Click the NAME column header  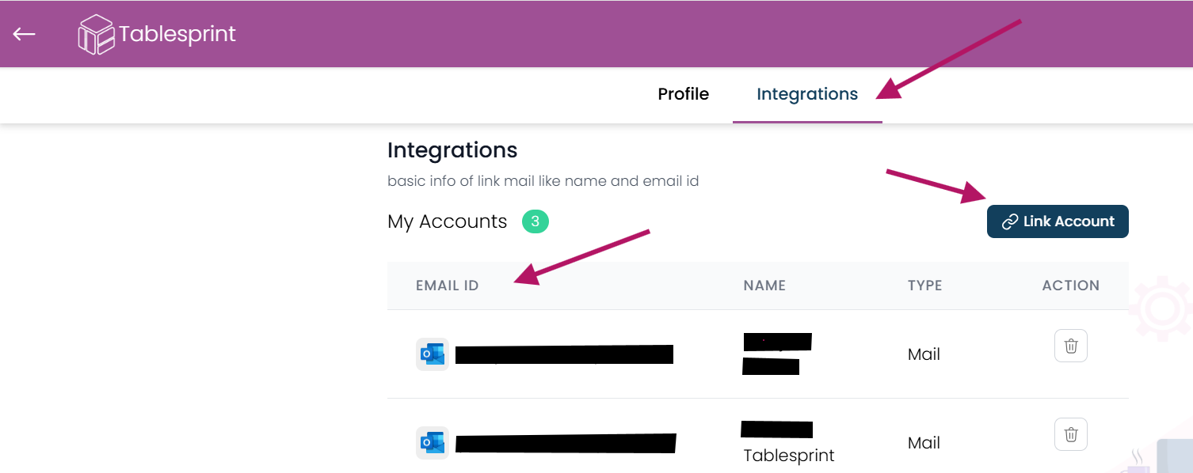tap(764, 286)
